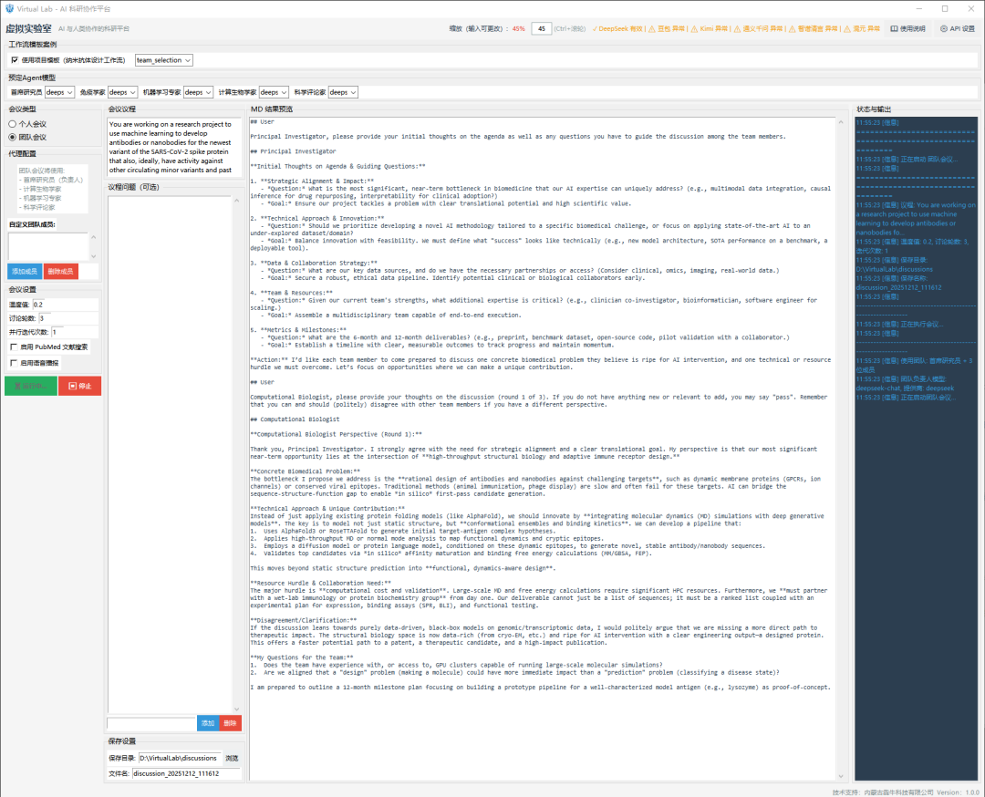Select 个人会议 radio button

pyautogui.click(x=12, y=124)
